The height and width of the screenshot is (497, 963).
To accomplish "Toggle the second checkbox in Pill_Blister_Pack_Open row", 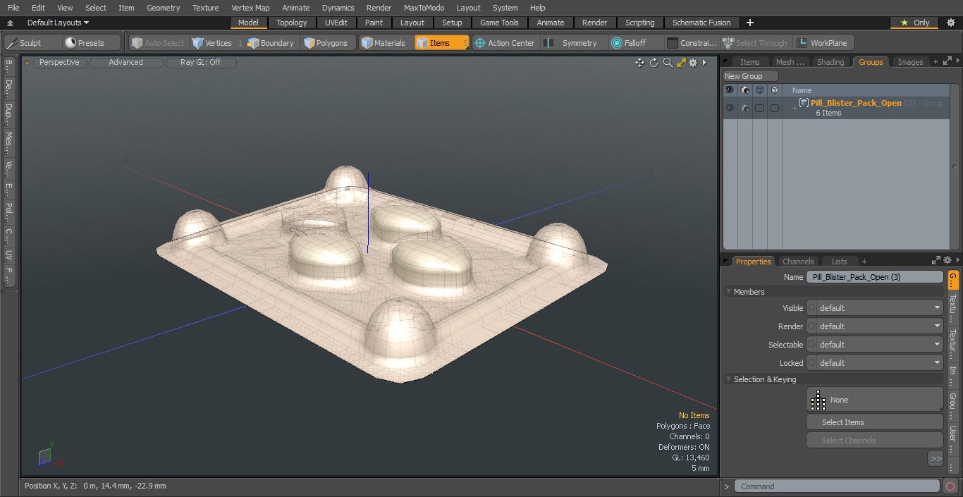I will [x=774, y=108].
